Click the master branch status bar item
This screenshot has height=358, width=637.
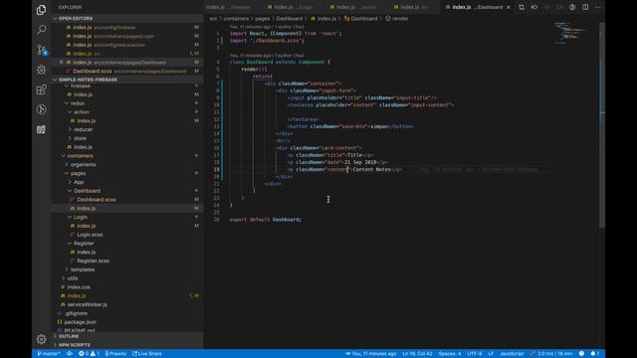point(49,354)
